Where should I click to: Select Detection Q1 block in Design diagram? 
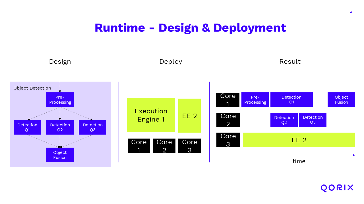(x=27, y=127)
